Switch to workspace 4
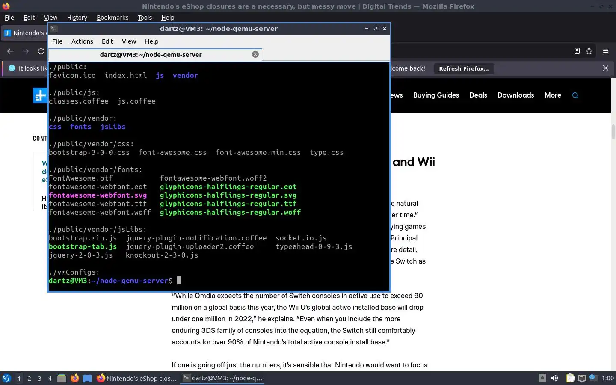Viewport: 616px width, 385px height. click(x=50, y=378)
